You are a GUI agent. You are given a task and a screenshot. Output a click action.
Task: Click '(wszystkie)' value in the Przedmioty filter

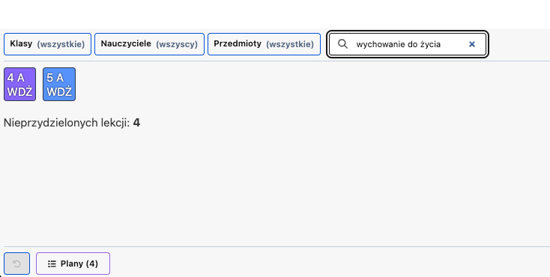click(290, 44)
